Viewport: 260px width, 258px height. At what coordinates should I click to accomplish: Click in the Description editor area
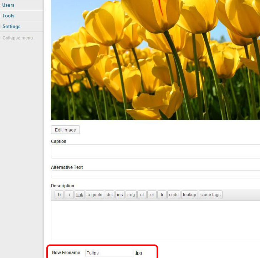[x=156, y=220]
